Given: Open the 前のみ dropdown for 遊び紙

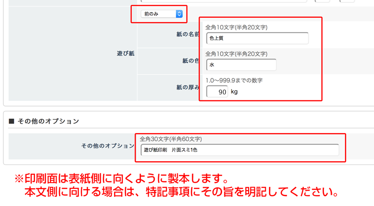Looking at the screenshot, I should point(162,14).
